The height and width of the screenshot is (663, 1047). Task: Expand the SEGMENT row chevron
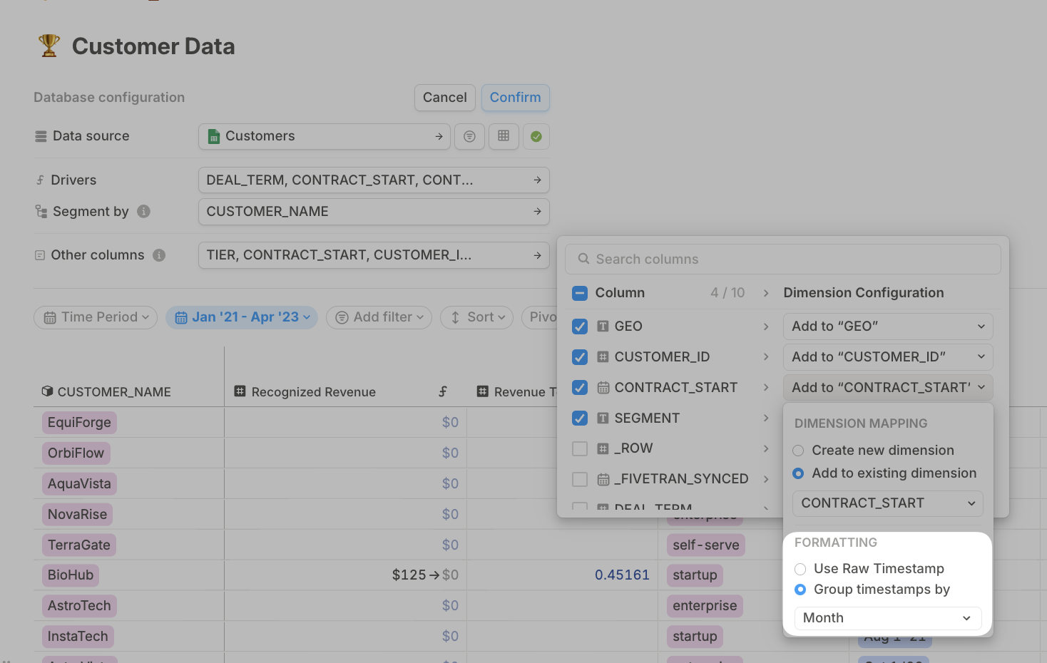[x=766, y=418]
